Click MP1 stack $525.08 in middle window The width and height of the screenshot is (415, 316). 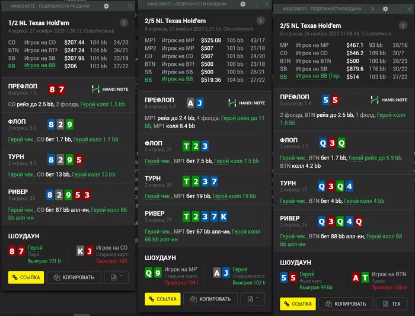click(x=210, y=40)
